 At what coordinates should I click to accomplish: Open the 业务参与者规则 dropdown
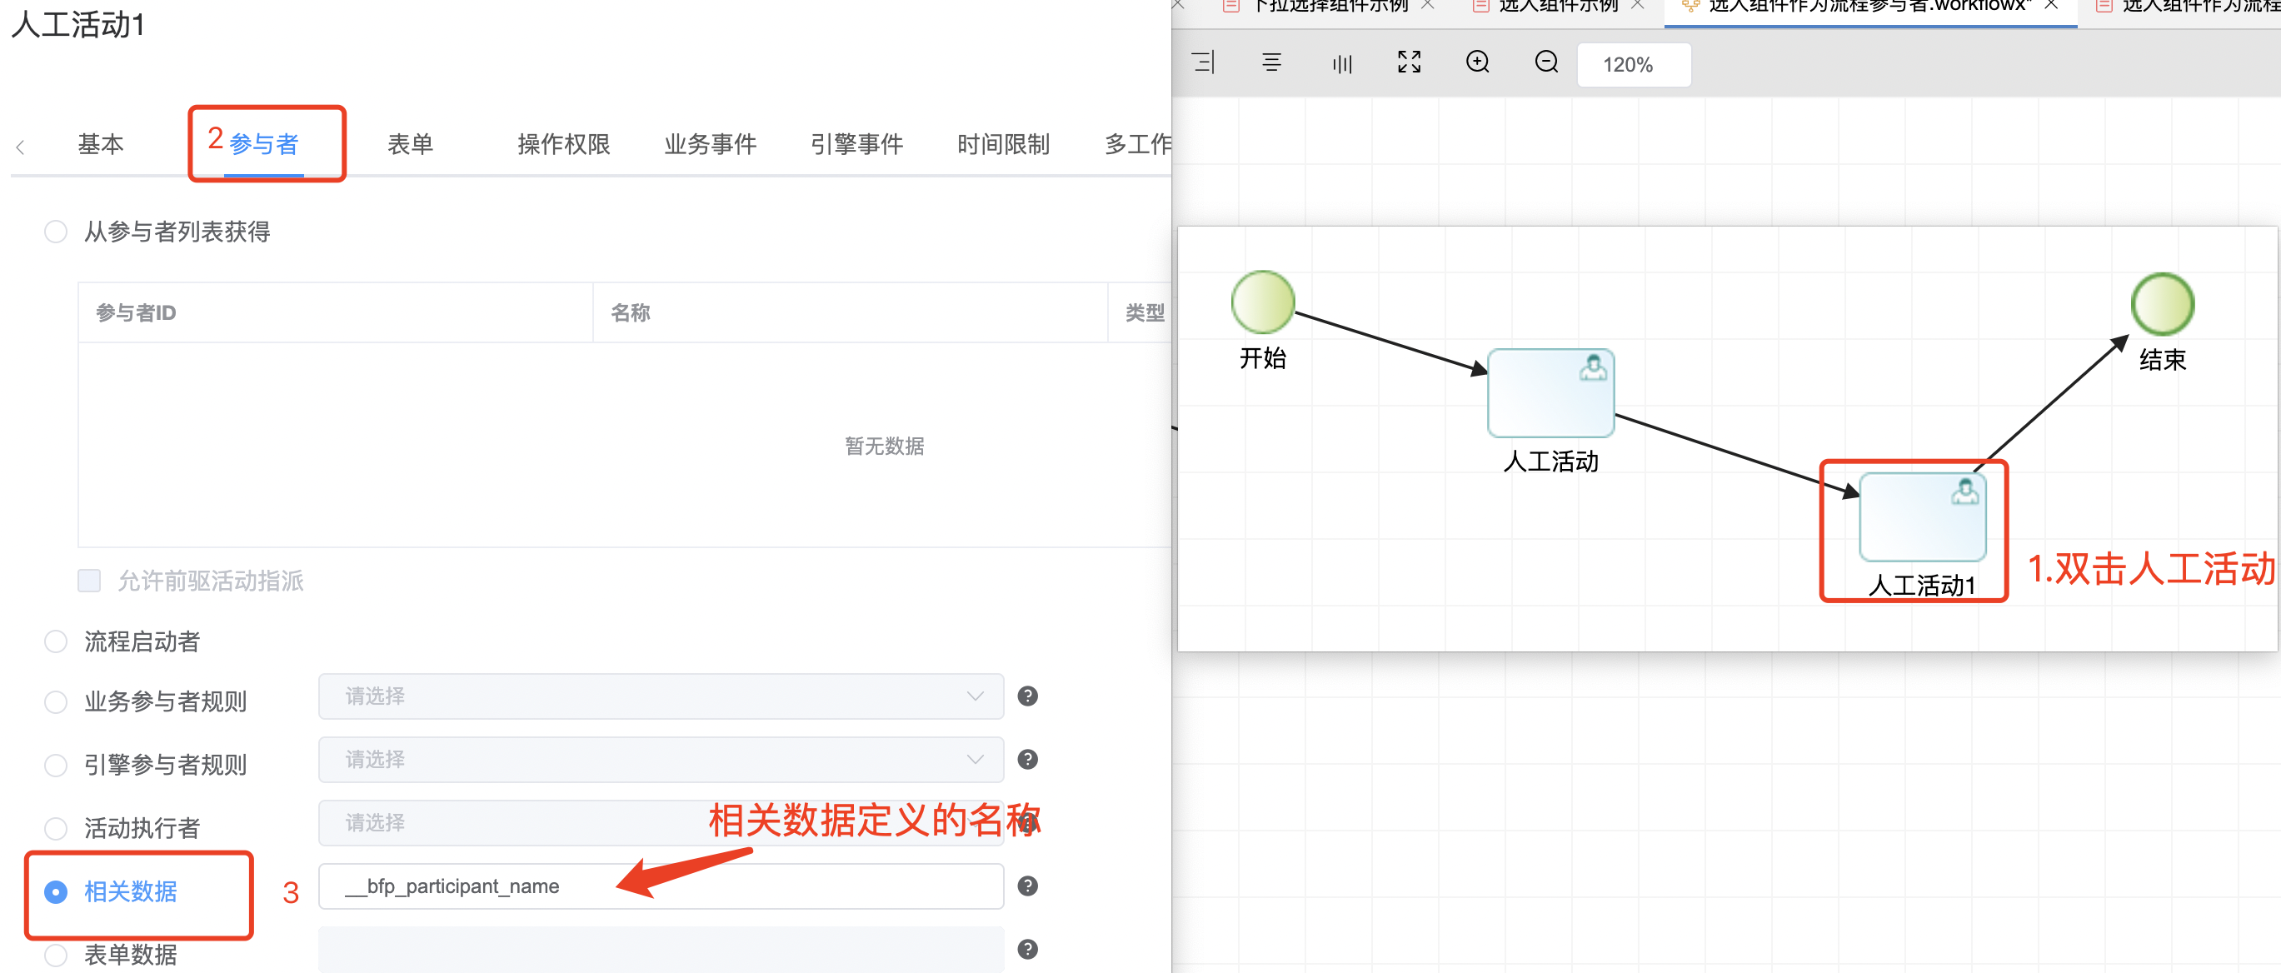[x=661, y=696]
